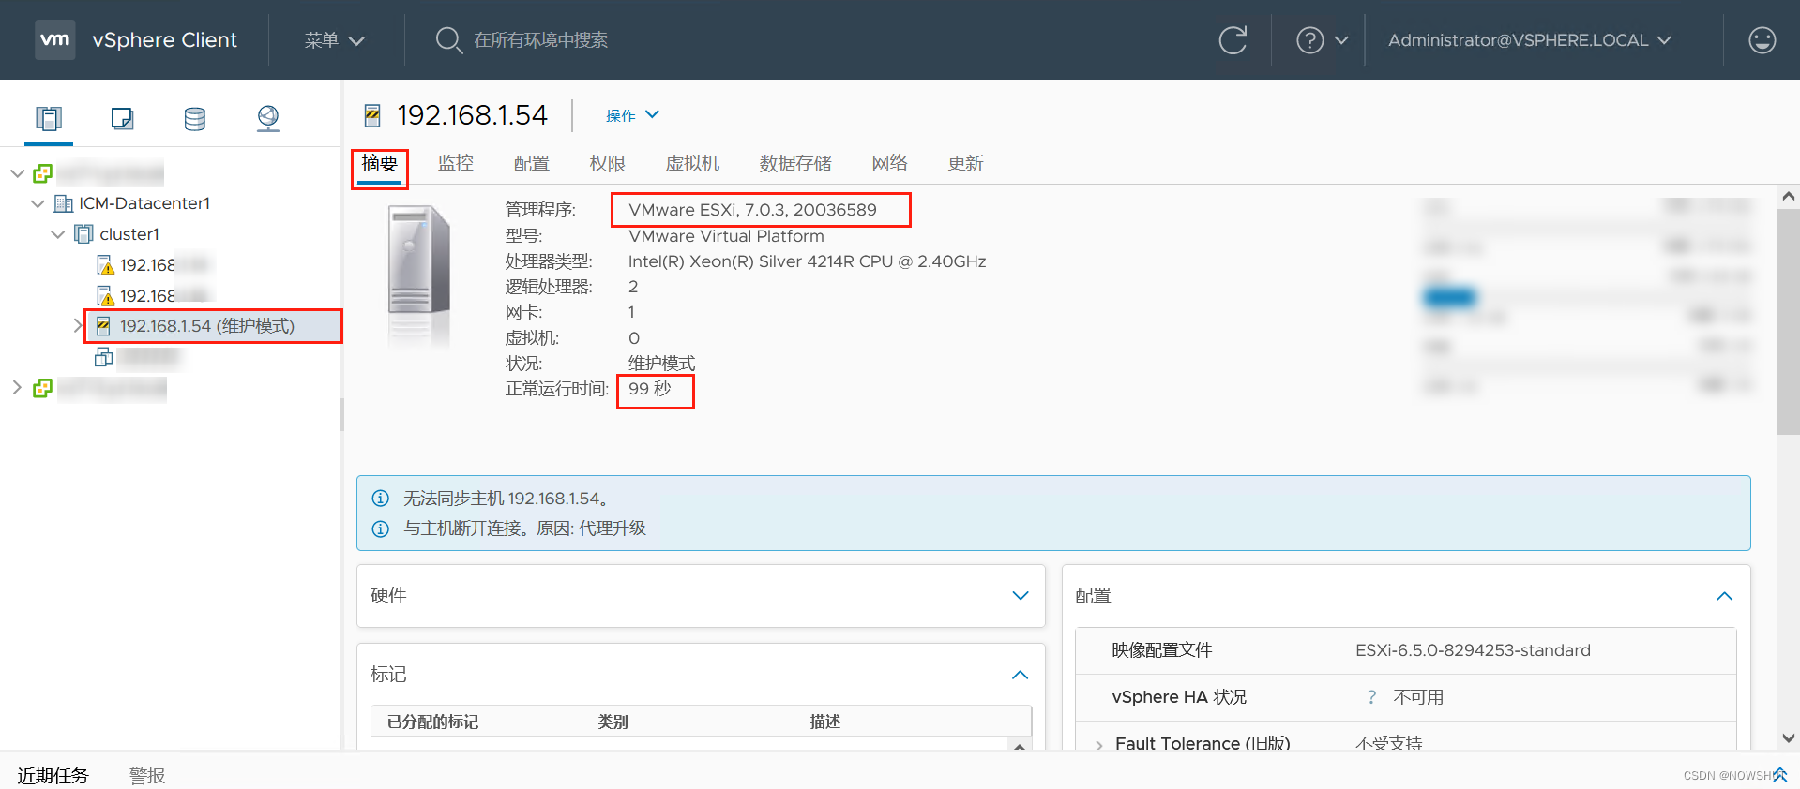Click in the 在所有环境中搜索 search field
Viewport: 1800px width, 789px height.
540,40
